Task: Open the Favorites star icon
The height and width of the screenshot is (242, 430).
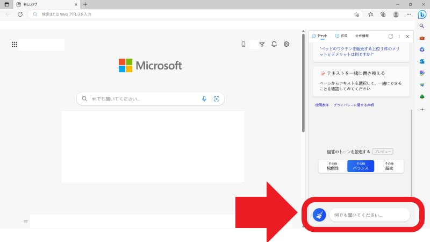Action: coord(370,15)
